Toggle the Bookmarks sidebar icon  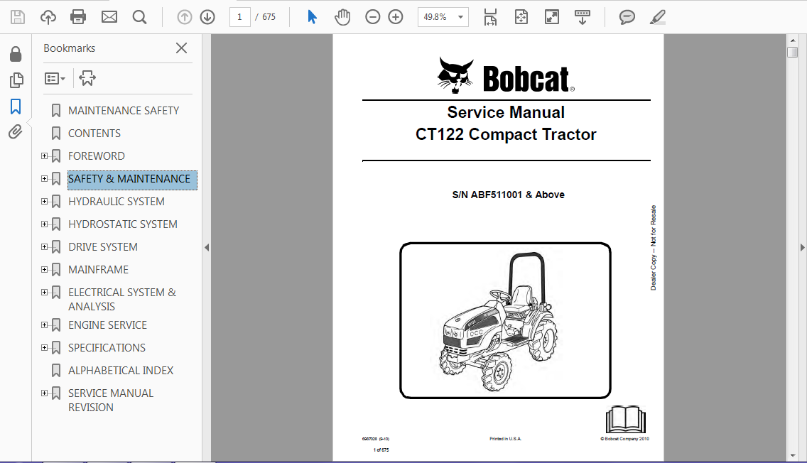coord(16,107)
